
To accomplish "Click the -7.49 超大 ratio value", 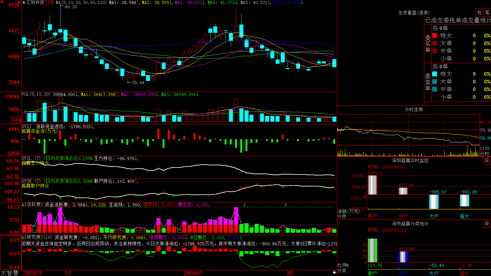I will click(466, 265).
